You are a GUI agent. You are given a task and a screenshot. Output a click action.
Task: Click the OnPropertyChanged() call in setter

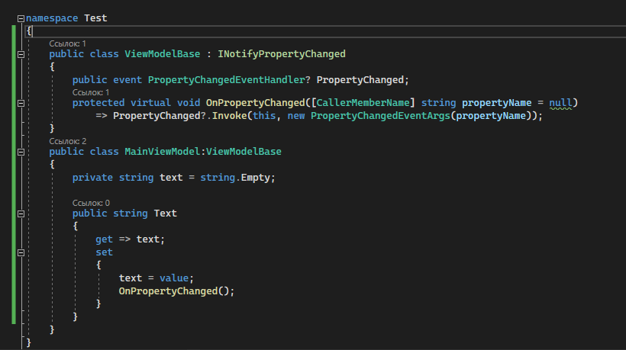point(176,291)
